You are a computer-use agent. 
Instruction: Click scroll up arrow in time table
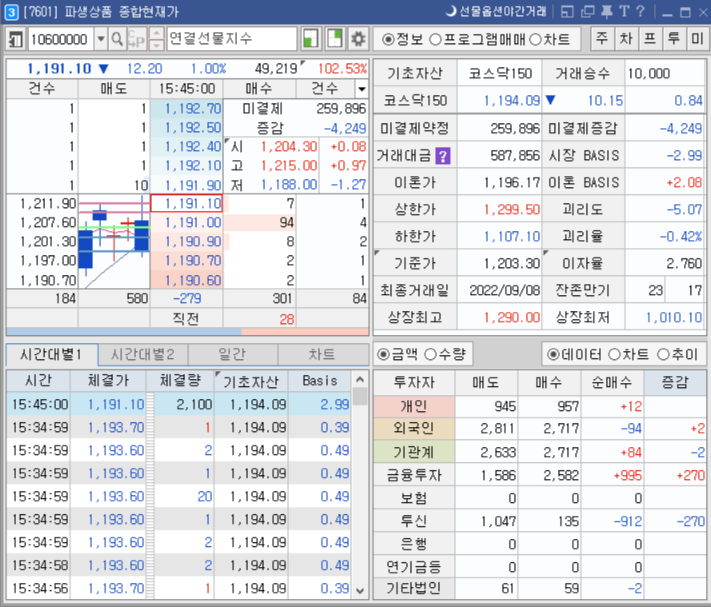tap(360, 380)
